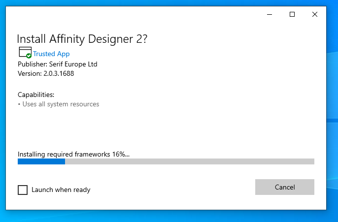Click the app window icon beside Trusted App

click(x=25, y=52)
